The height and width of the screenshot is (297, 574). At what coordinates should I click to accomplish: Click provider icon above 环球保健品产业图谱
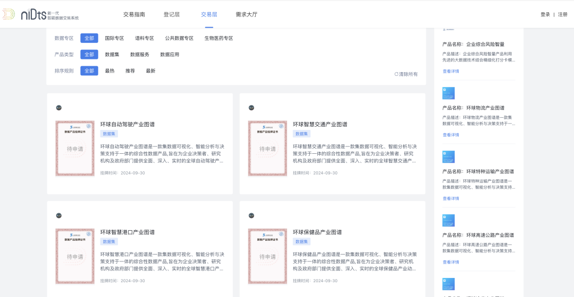point(251,215)
